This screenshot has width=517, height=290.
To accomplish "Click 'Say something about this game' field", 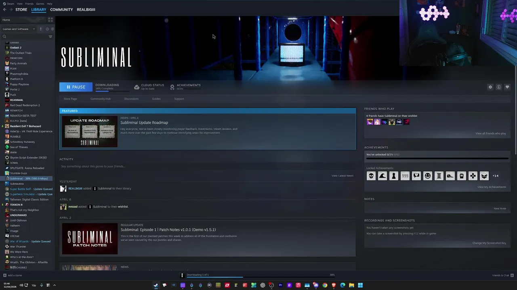I will [x=208, y=166].
